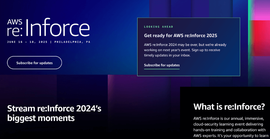Click the outlined Subscribe for updates button

[x=34, y=63]
